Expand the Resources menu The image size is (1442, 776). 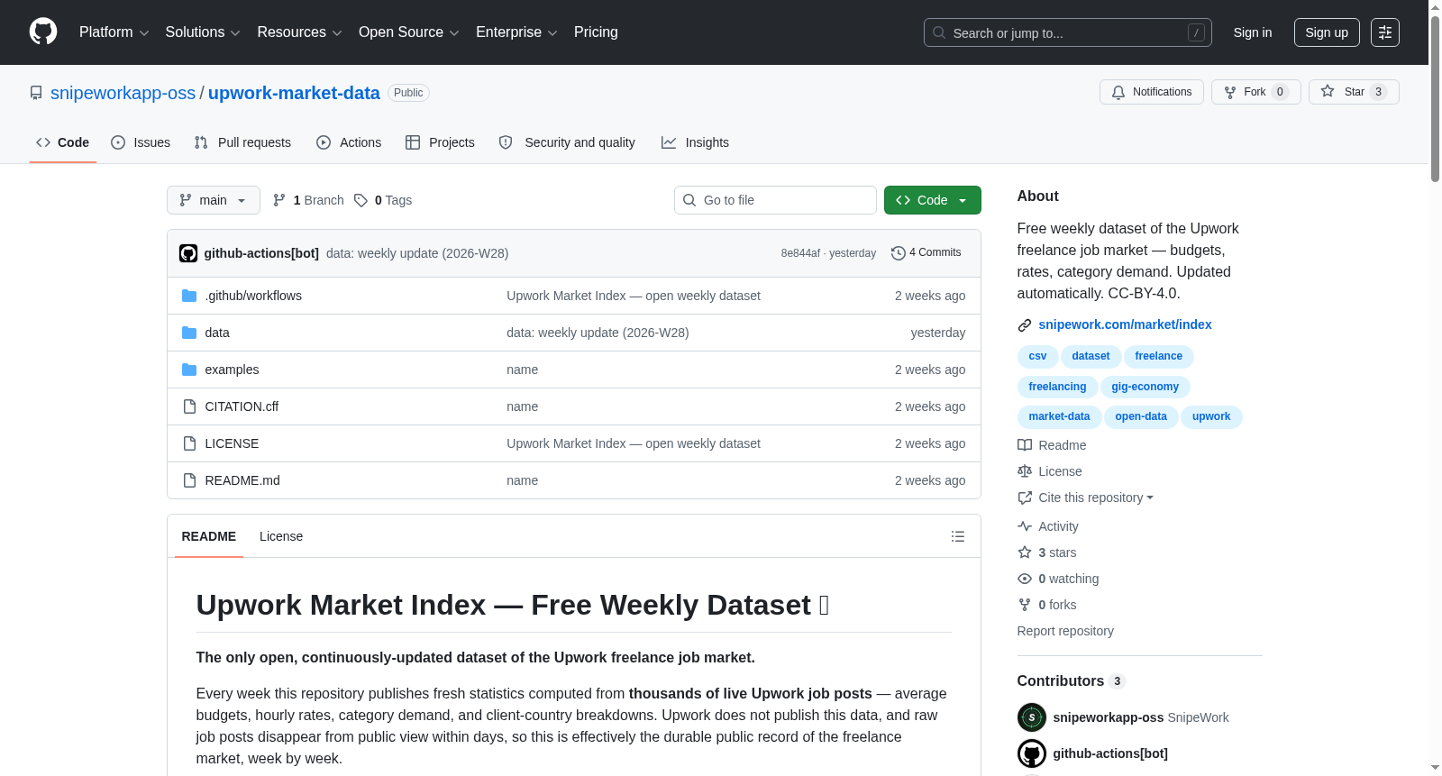(299, 32)
